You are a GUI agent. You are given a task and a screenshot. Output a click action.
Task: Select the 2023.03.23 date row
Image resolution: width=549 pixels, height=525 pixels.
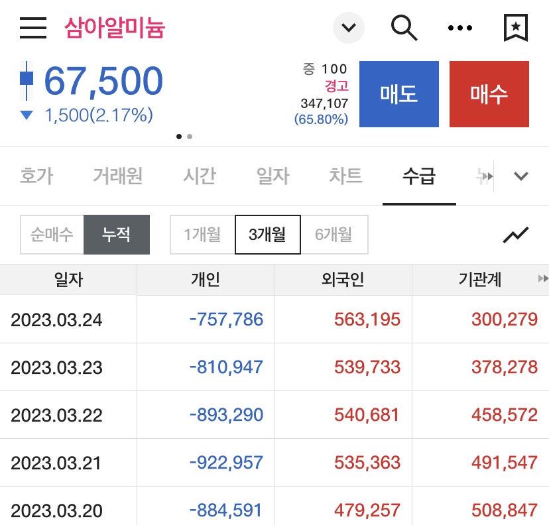(56, 367)
